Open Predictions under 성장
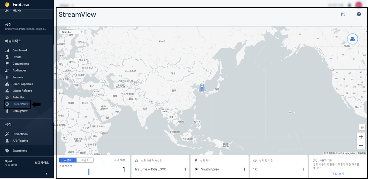Viewport: 368px width, 179px height. (20, 134)
